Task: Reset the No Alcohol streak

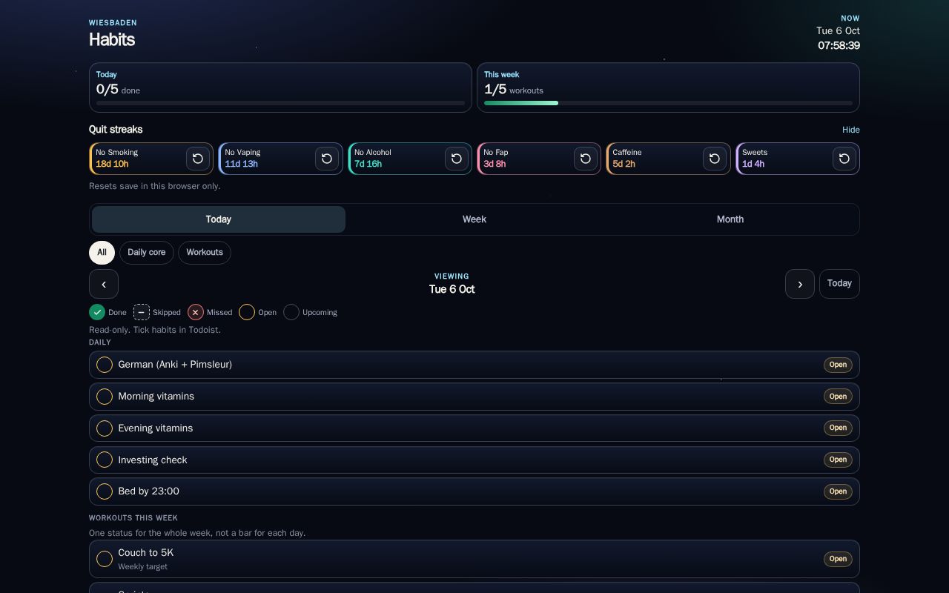Action: click(457, 159)
